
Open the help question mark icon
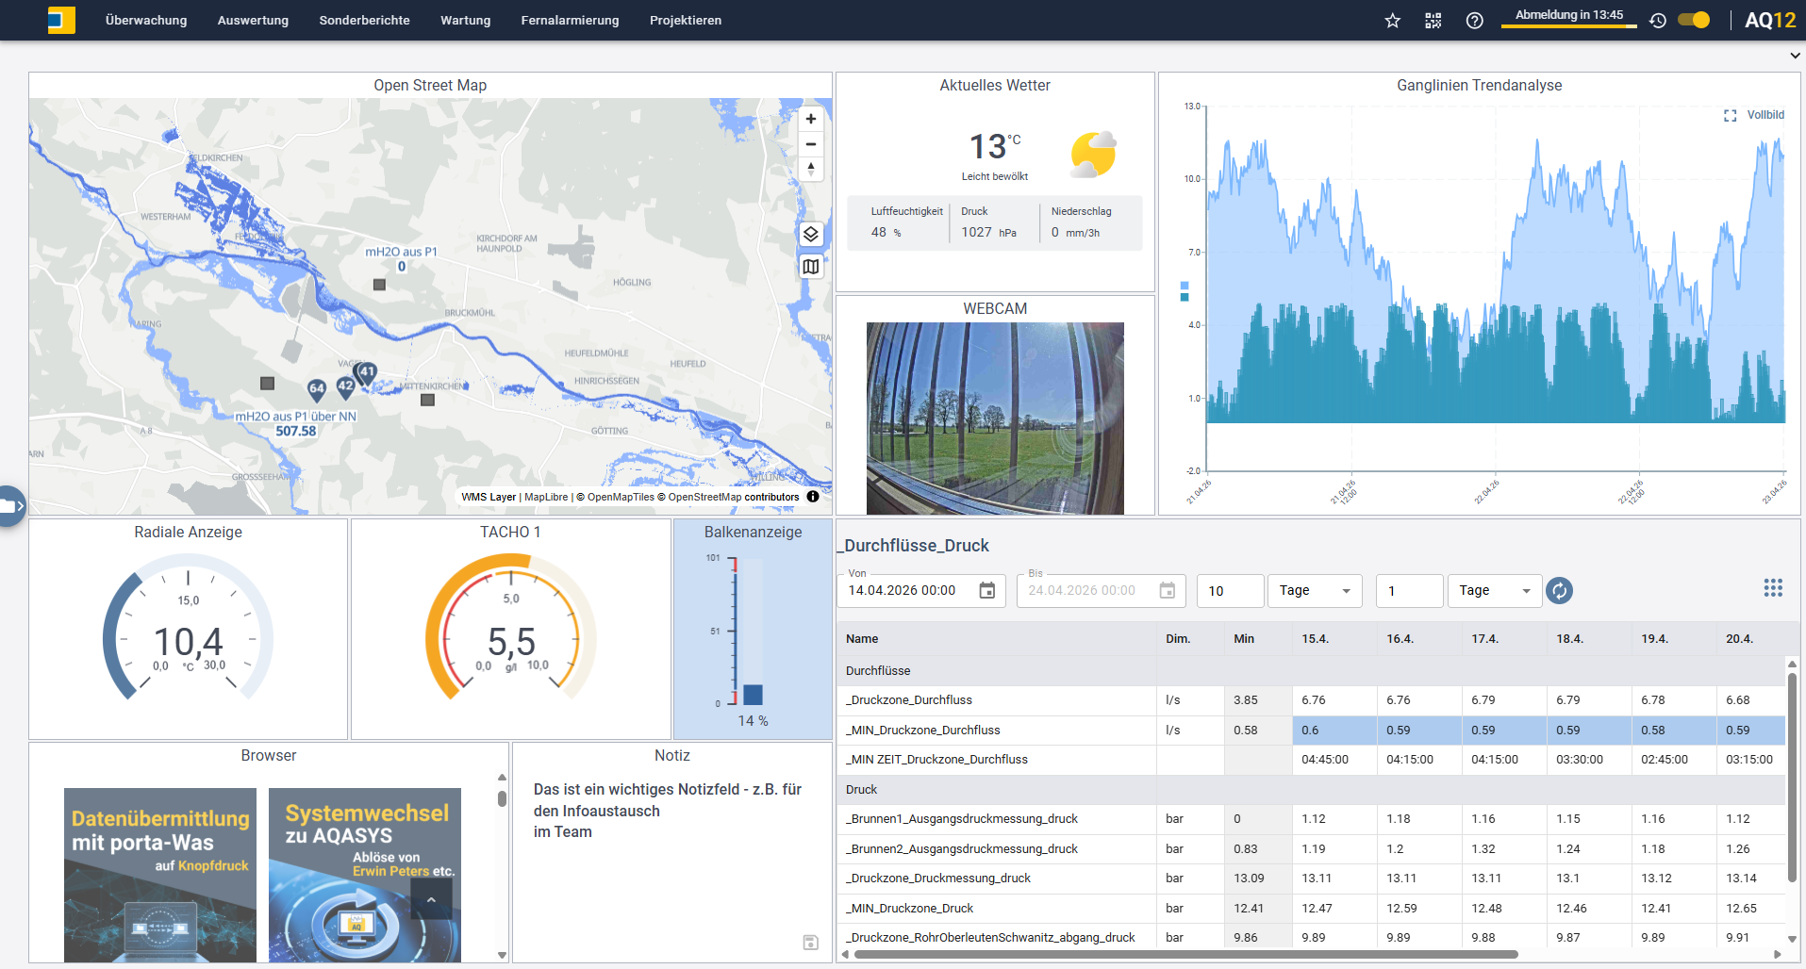tap(1475, 21)
